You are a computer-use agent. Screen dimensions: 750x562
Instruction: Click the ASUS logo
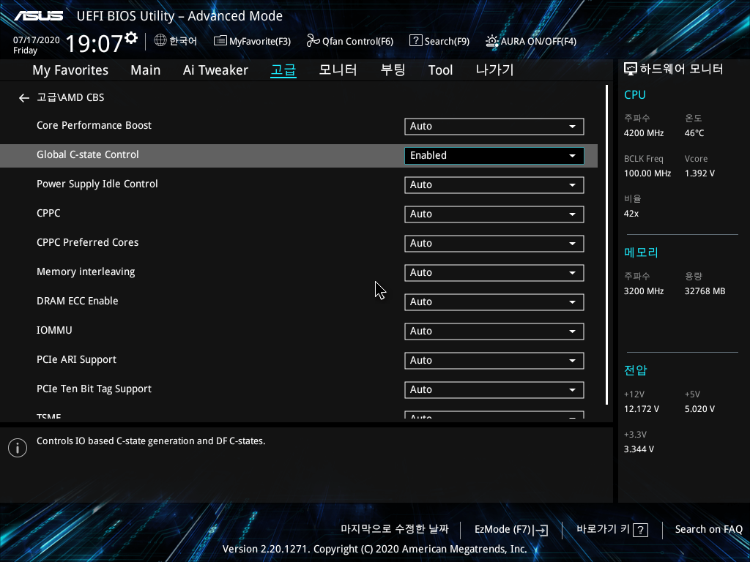point(38,16)
